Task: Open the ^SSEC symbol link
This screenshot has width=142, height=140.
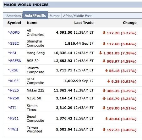Action: 13,43
